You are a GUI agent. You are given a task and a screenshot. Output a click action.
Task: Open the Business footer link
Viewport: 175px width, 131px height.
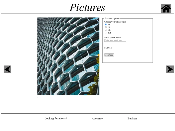point(132,118)
